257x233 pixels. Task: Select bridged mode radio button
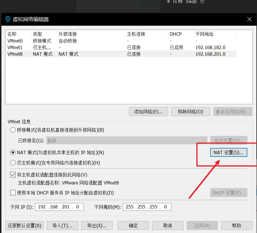[x=13, y=130]
